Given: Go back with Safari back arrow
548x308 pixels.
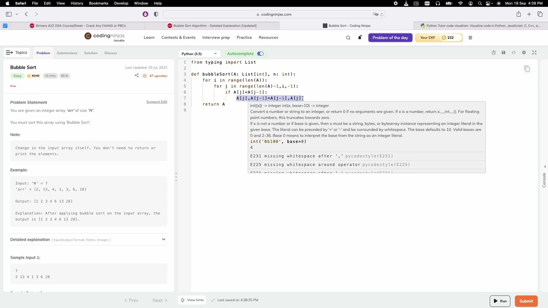Looking at the screenshot, I should click(x=26, y=14).
